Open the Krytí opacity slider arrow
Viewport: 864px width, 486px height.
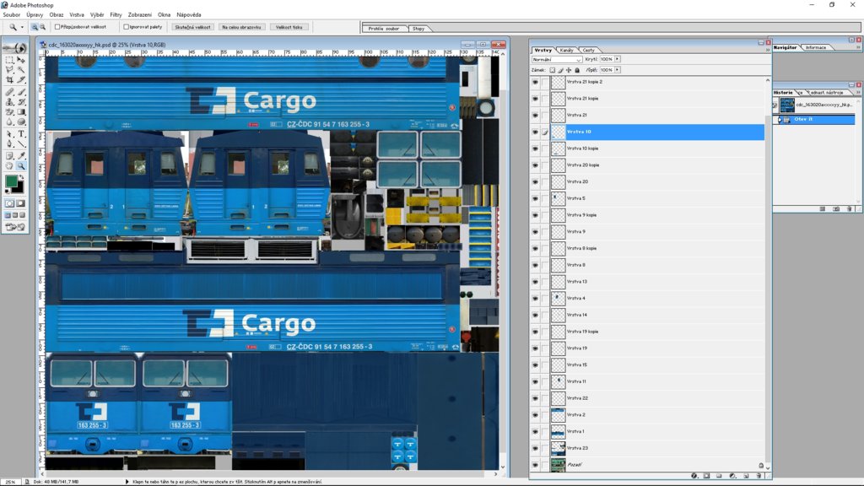(617, 59)
